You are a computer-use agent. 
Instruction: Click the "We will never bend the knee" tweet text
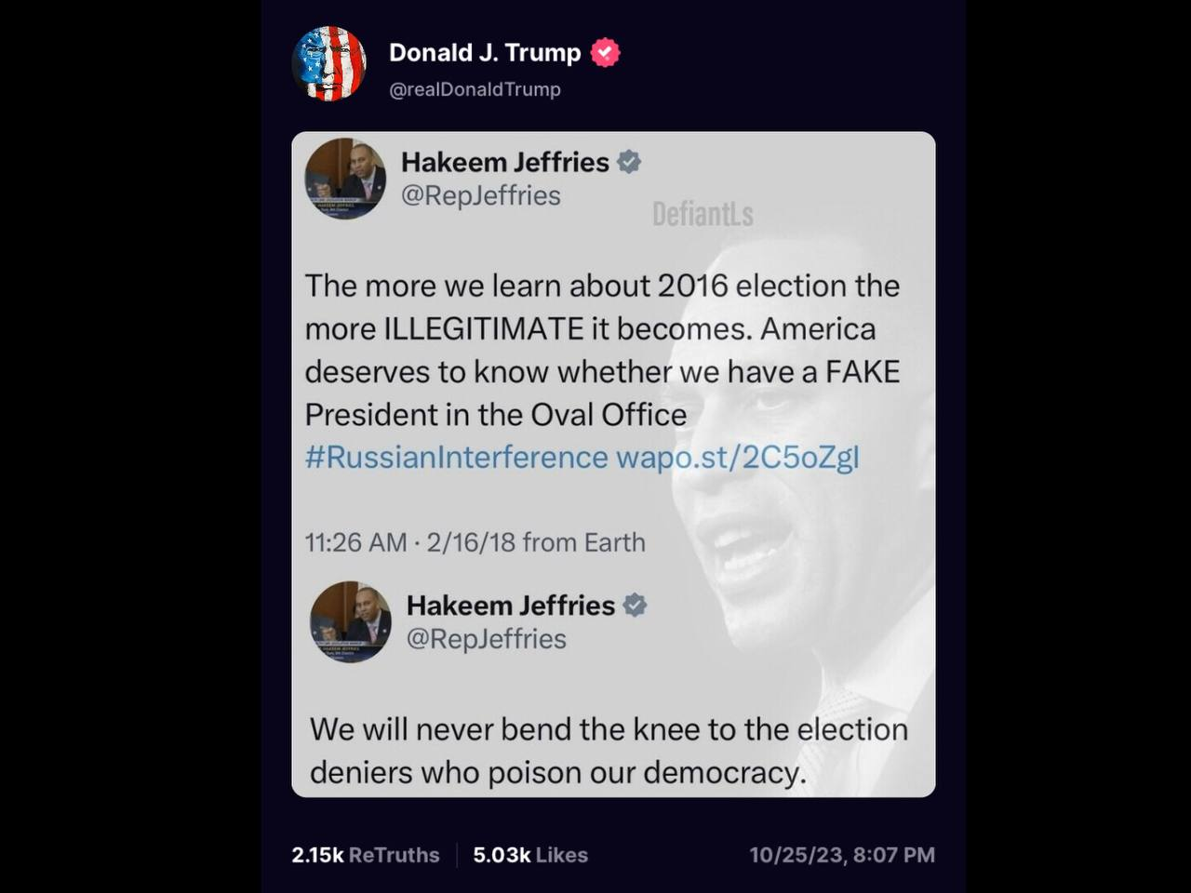click(609, 751)
